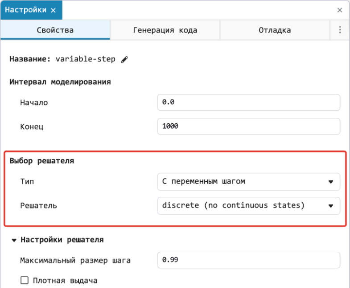Click the variable-step name text
The width and height of the screenshot is (350, 288).
(86, 59)
